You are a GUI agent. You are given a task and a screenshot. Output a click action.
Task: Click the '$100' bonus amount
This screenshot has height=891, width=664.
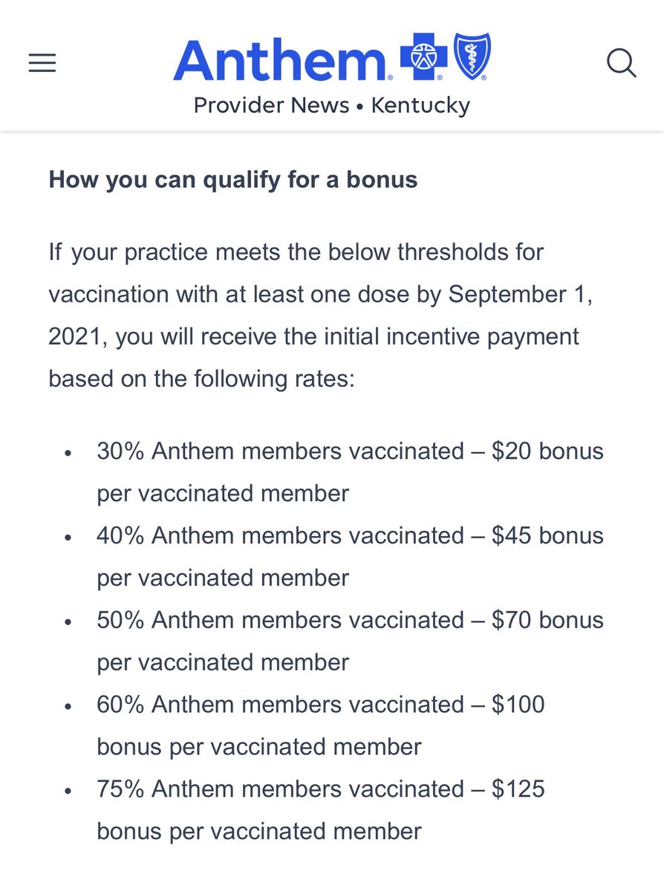pos(518,704)
